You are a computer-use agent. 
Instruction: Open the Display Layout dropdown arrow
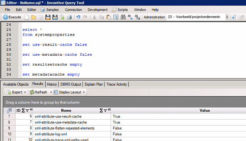(x=84, y=92)
